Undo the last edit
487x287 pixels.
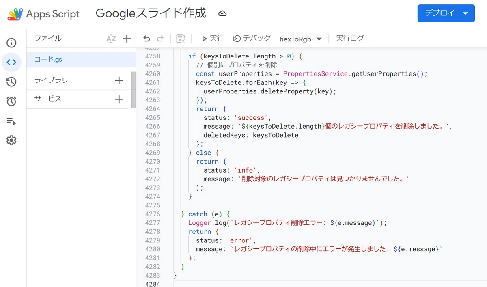[147, 39]
